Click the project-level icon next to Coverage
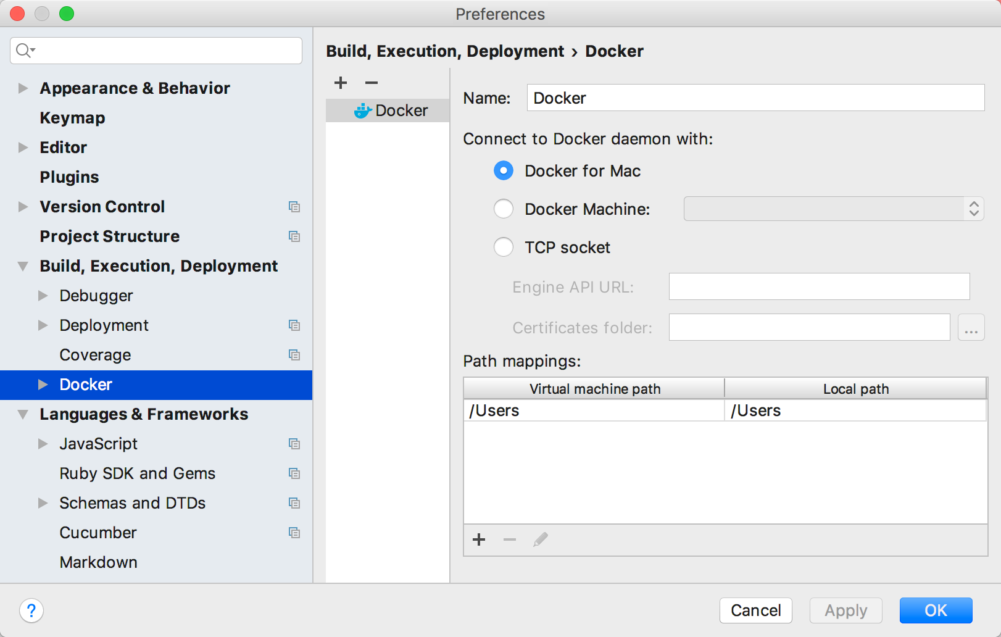This screenshot has height=637, width=1001. 294,355
